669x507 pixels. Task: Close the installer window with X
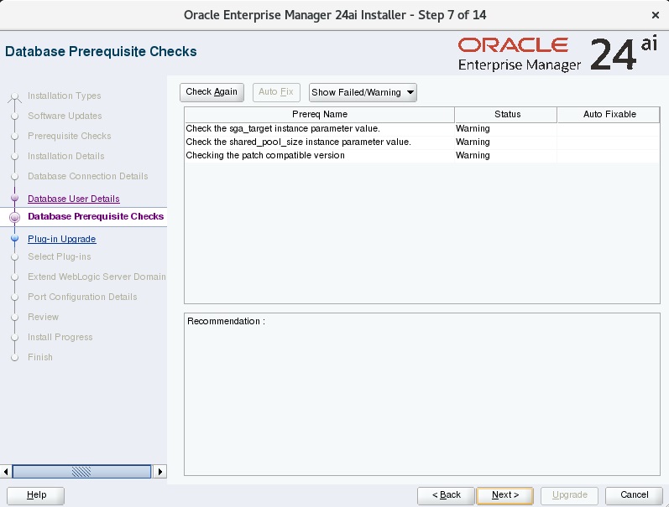(x=656, y=15)
